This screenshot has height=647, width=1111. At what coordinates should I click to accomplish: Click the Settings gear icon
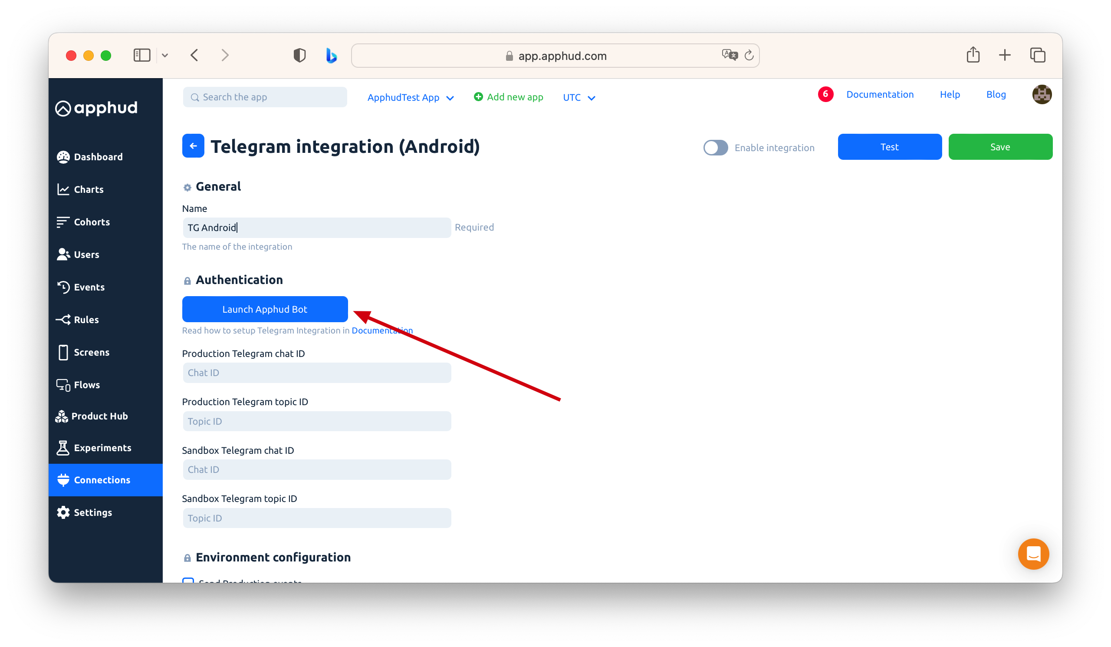(63, 512)
